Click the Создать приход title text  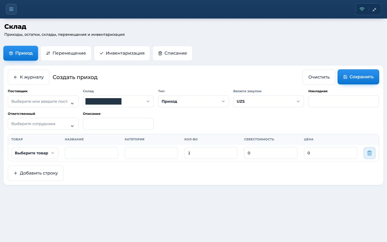click(75, 77)
